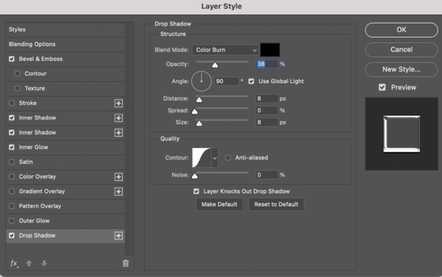This screenshot has height=277, width=442.
Task: Click the Angle dial control
Action: 201,82
